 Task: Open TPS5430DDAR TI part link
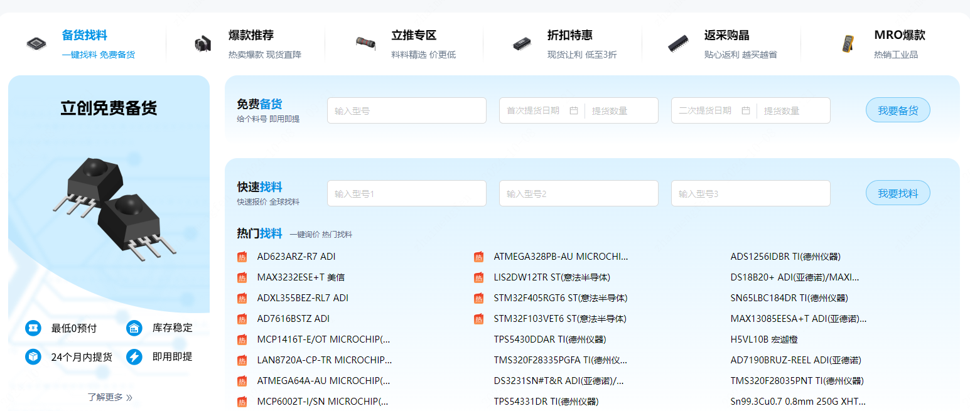point(550,339)
